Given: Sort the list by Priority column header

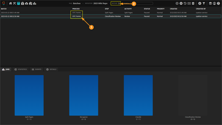Looking at the screenshot, I should click(160, 9).
